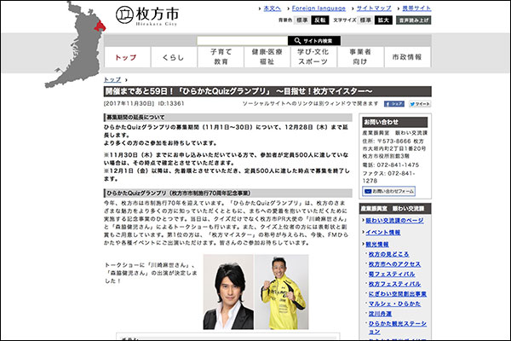Click the トップ breadcrumb link
Image resolution: width=511 pixels, height=341 pixels.
(112, 79)
